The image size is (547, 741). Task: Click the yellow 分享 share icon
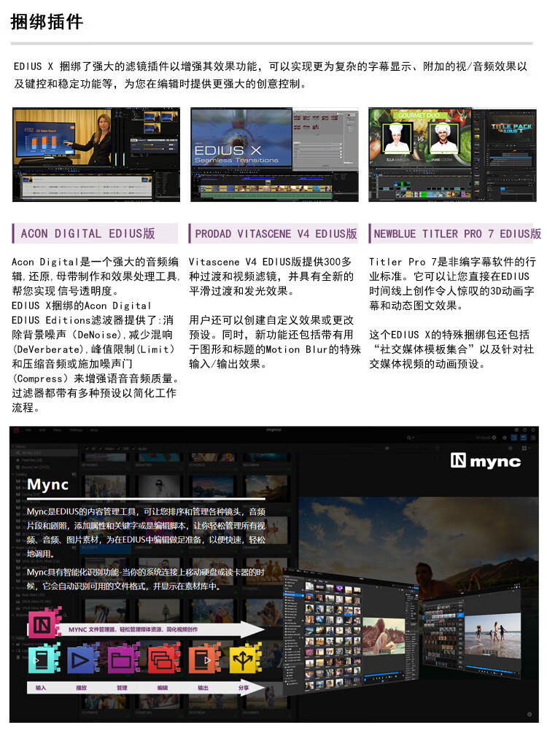[245, 659]
